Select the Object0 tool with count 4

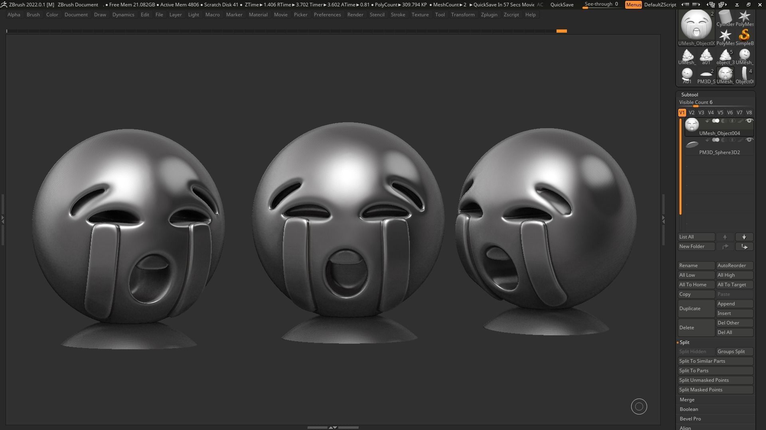click(x=744, y=76)
